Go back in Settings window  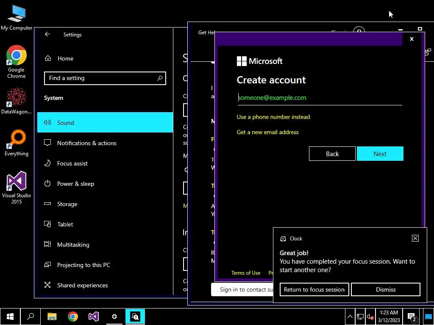(47, 34)
